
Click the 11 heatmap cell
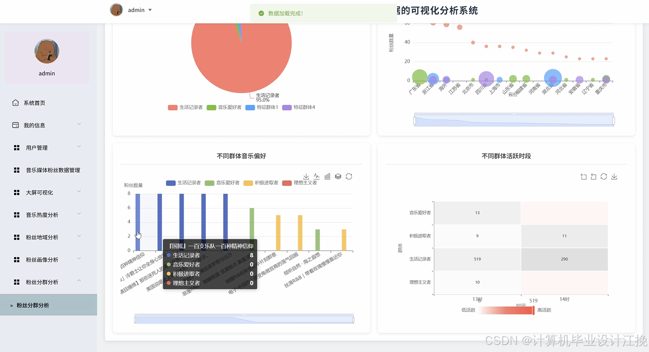[x=564, y=236]
